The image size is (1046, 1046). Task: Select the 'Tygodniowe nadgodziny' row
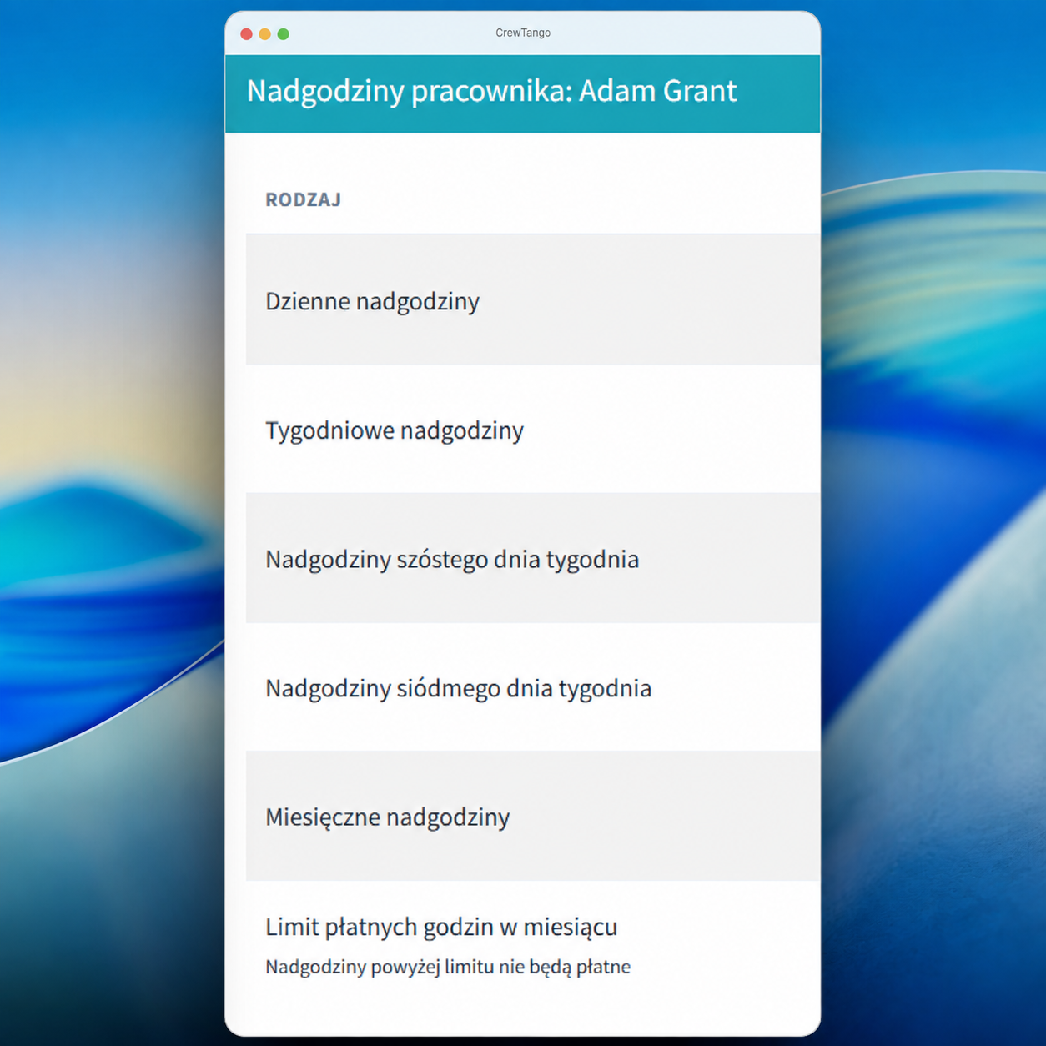533,430
